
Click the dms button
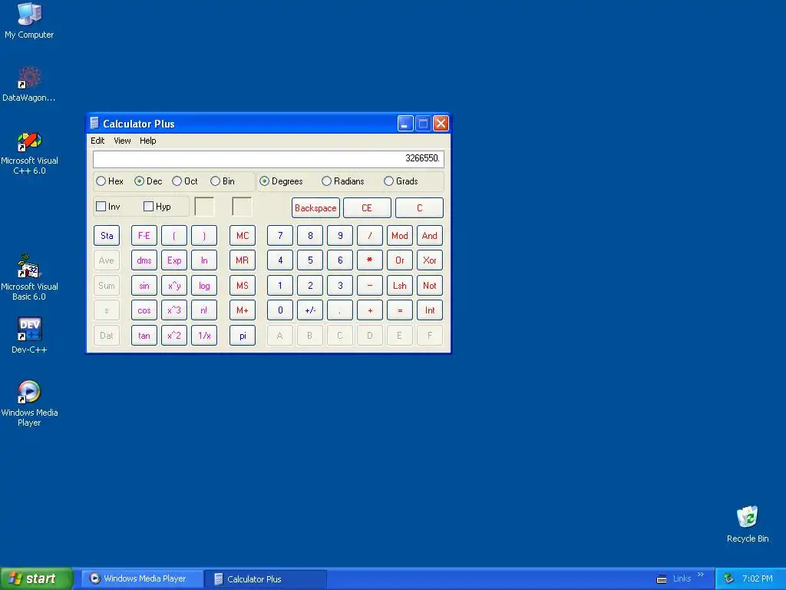point(144,260)
